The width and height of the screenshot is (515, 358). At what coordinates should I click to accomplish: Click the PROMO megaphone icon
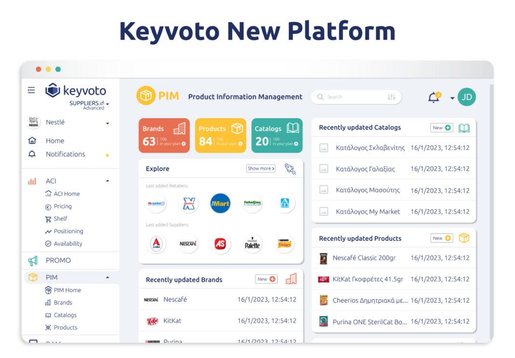(x=33, y=261)
